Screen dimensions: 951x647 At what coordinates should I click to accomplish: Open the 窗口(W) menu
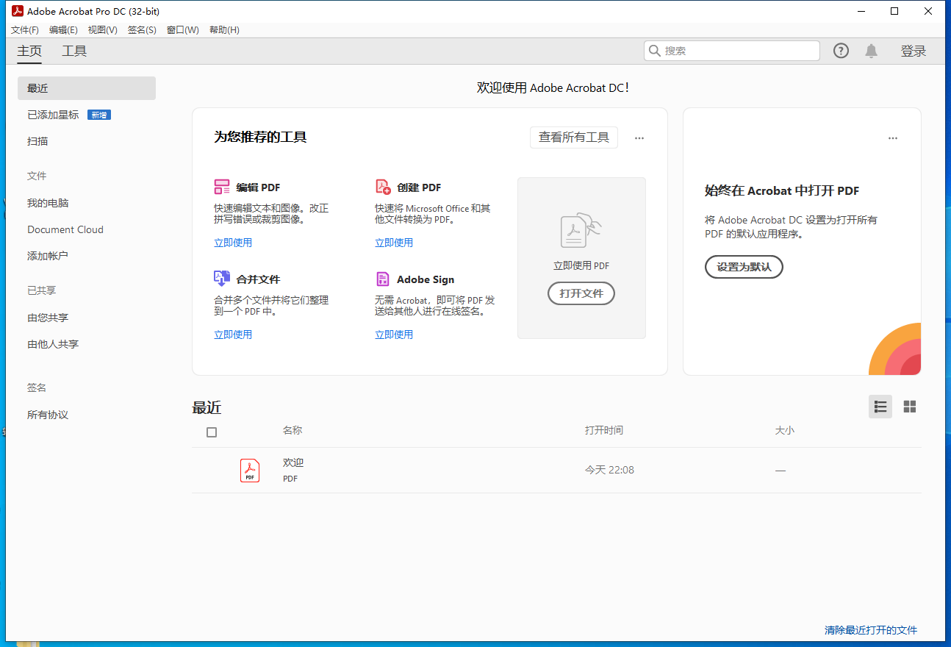pyautogui.click(x=182, y=30)
